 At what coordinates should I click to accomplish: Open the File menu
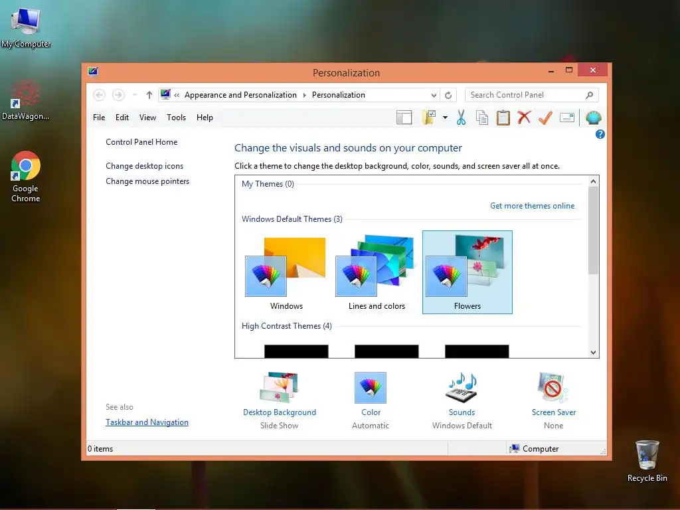click(x=99, y=118)
